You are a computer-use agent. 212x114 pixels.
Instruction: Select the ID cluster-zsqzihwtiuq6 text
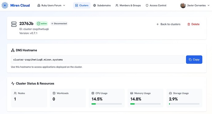[x=34, y=29]
